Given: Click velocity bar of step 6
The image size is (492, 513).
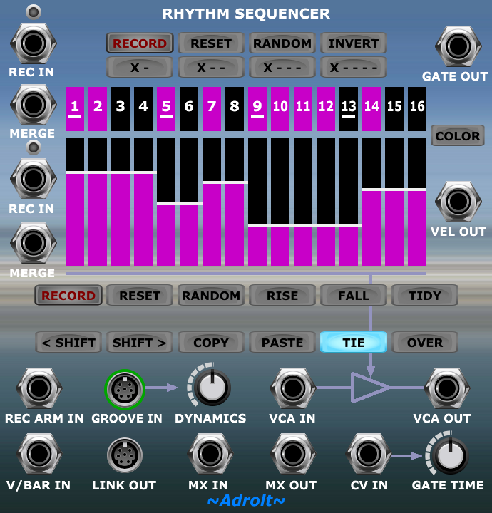Looking at the screenshot, I should [x=189, y=202].
